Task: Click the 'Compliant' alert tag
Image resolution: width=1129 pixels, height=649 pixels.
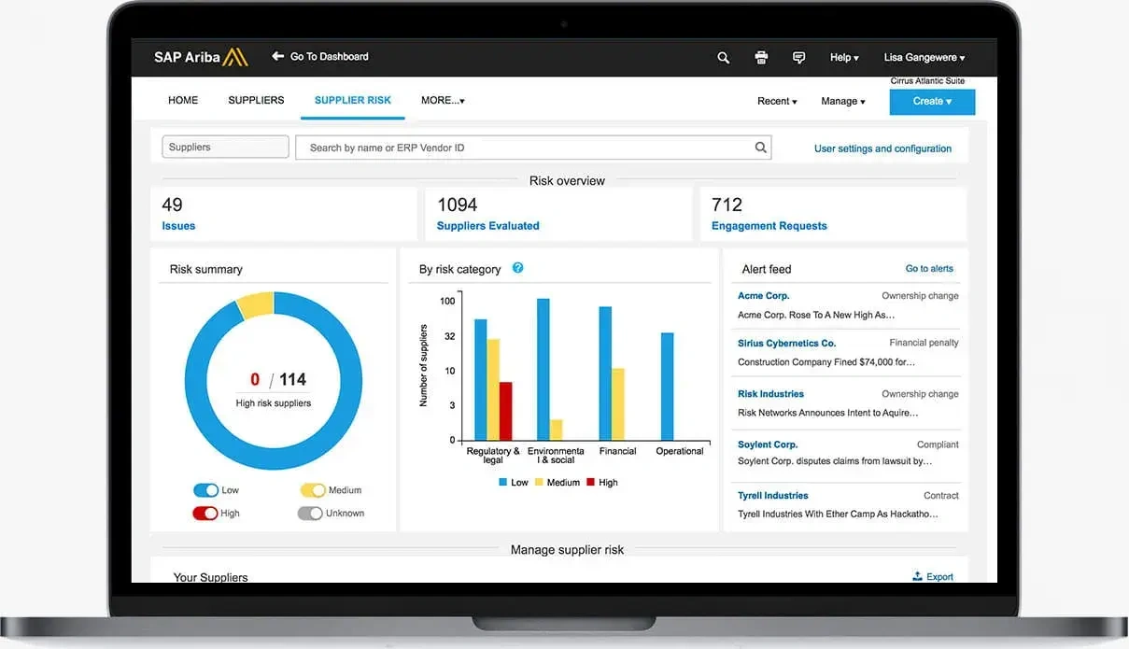Action: (938, 444)
